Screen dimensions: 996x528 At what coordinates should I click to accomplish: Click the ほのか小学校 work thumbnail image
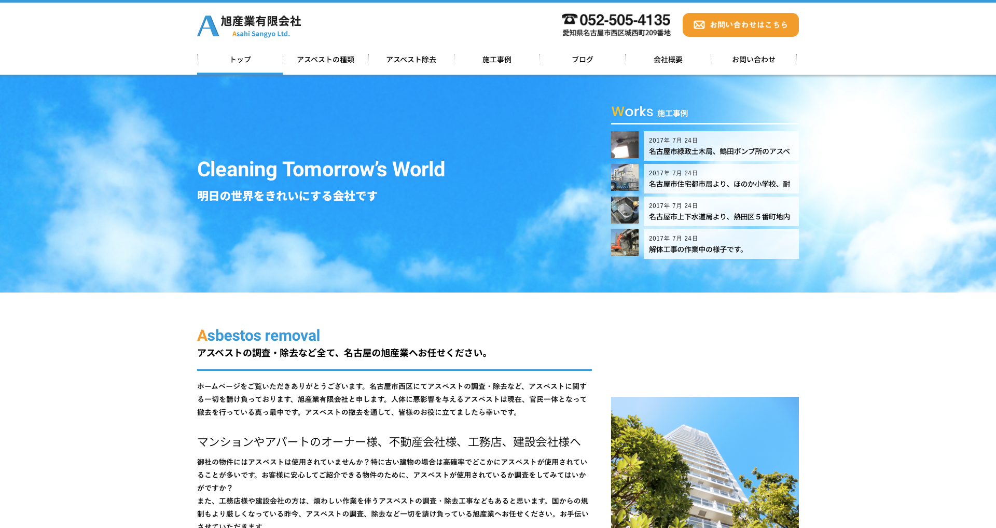[625, 177]
